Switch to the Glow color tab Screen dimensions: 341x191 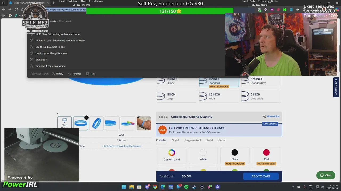click(222, 140)
